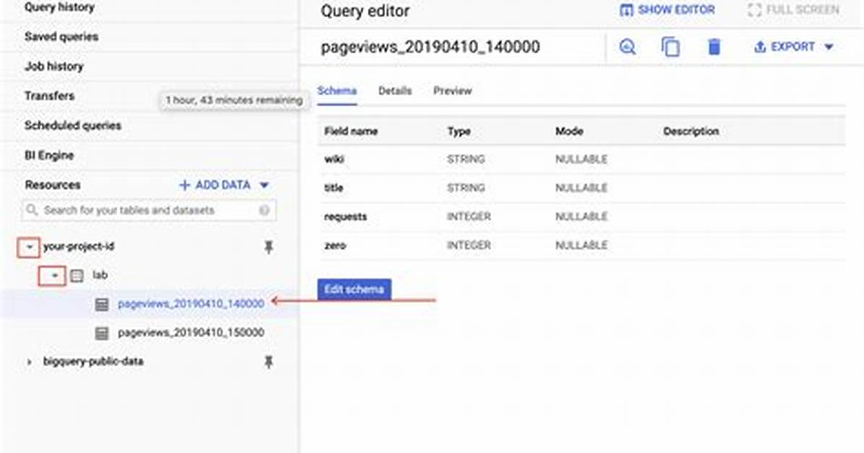The image size is (864, 453).
Task: Toggle pin for bigquery-public-data
Action: pyautogui.click(x=268, y=362)
